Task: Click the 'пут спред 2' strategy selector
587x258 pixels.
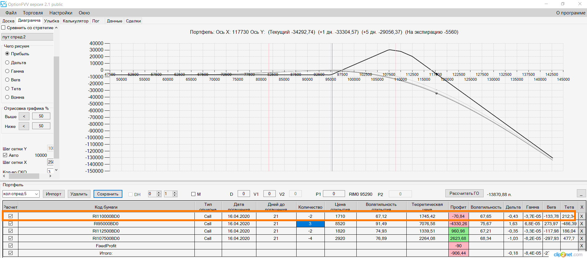Action: 28,37
